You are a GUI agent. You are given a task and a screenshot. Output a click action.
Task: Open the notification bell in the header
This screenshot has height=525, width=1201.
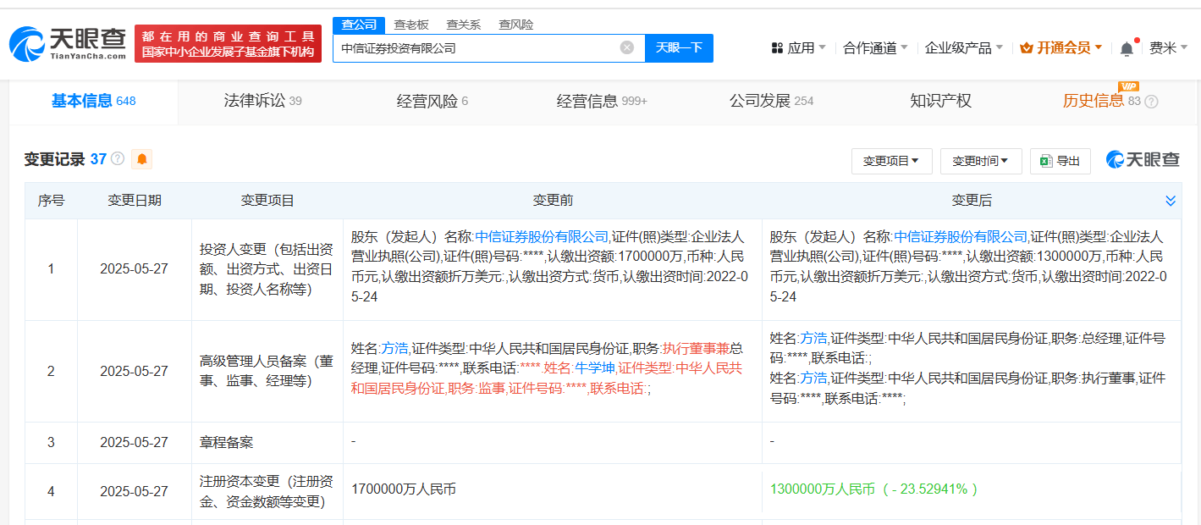[1127, 48]
